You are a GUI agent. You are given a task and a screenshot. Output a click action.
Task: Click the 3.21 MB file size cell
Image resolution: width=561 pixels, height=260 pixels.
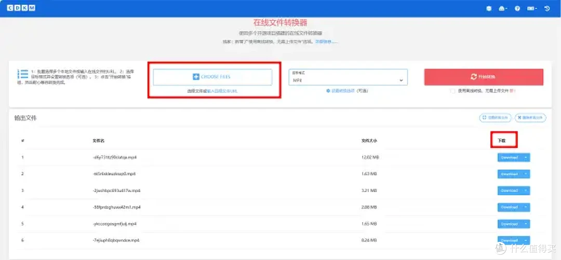coord(369,190)
